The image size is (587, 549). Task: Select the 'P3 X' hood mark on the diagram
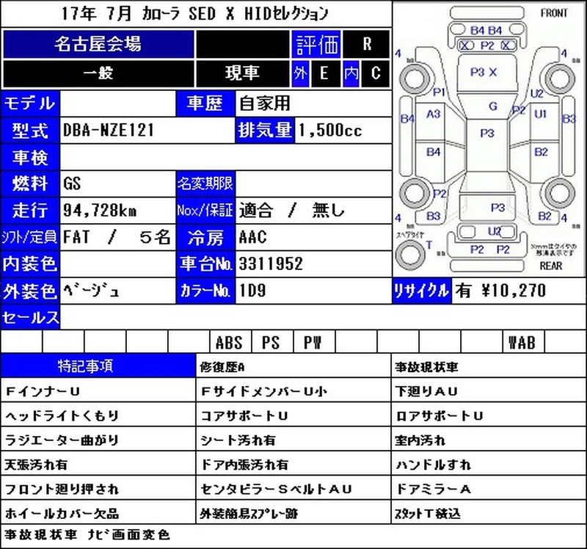pyautogui.click(x=484, y=72)
